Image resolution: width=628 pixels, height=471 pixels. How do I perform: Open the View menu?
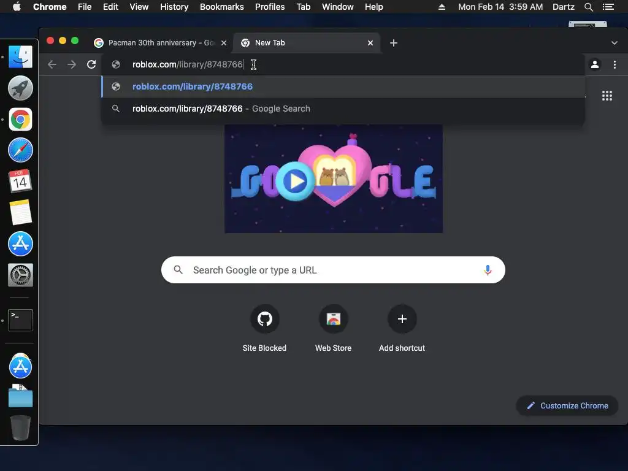[x=139, y=7]
